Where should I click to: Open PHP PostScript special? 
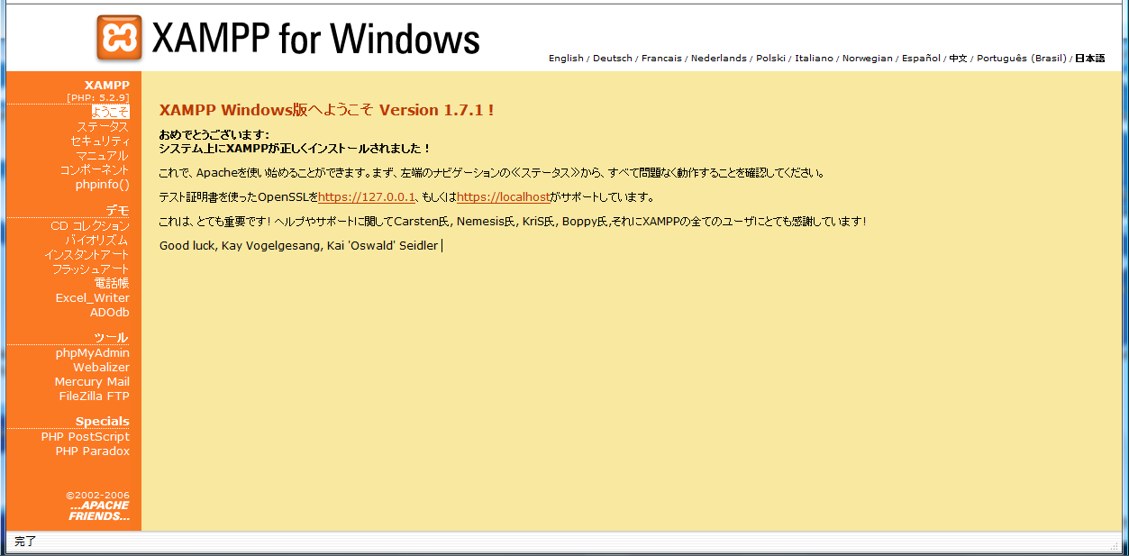[86, 437]
